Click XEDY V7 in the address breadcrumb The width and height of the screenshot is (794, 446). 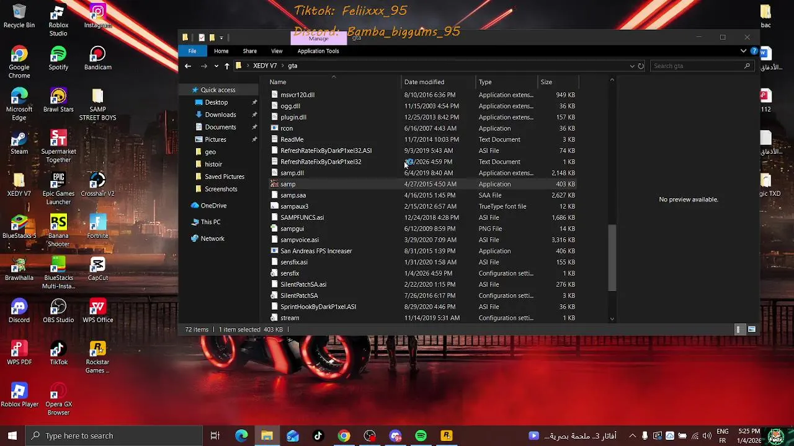265,66
